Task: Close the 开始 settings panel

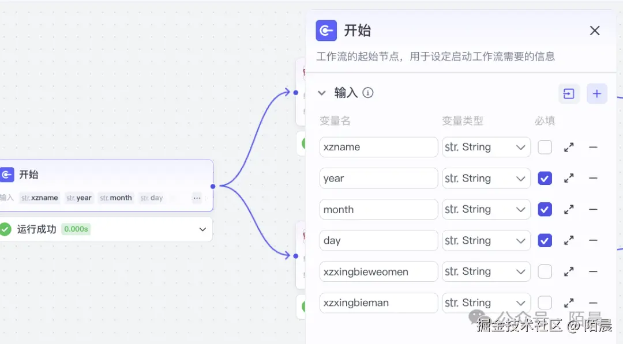Action: click(x=595, y=31)
